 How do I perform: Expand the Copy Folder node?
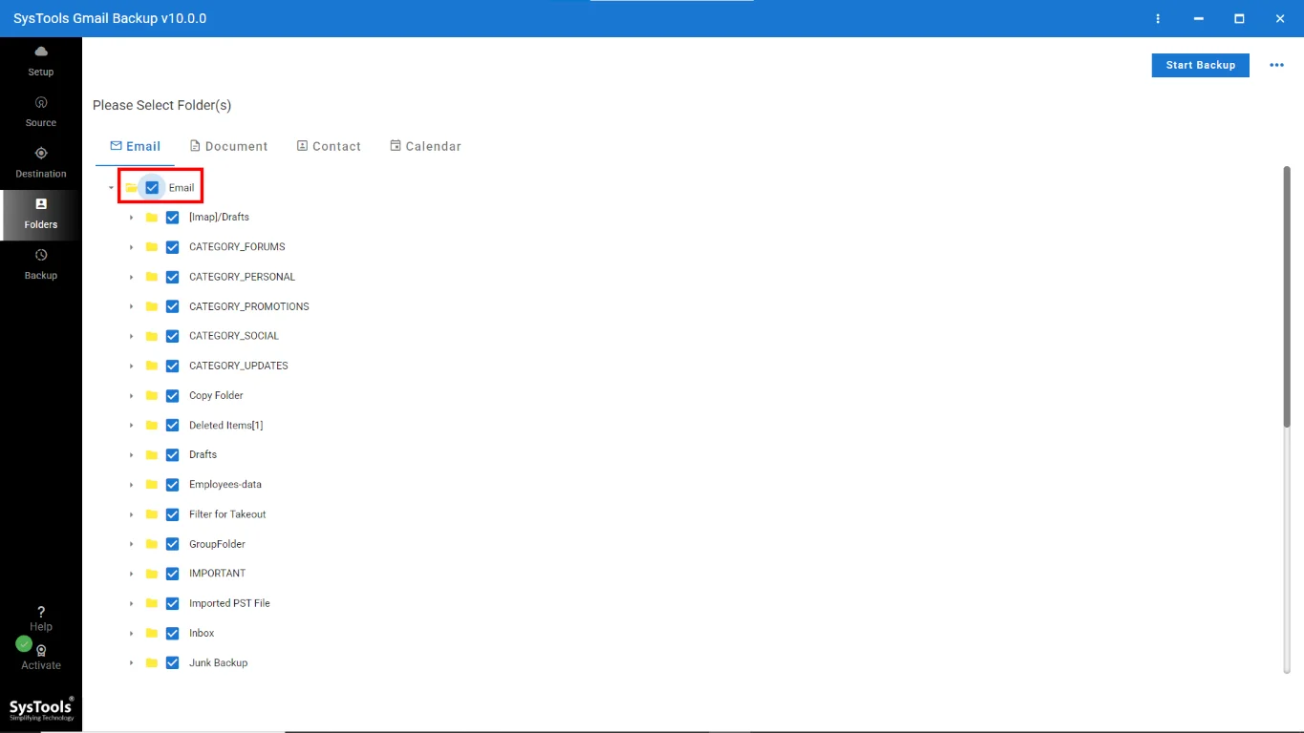click(x=132, y=395)
